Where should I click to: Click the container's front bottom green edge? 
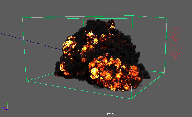click(79, 90)
